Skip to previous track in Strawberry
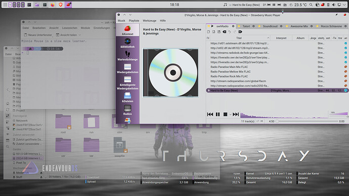The image size is (349, 196). point(210,114)
